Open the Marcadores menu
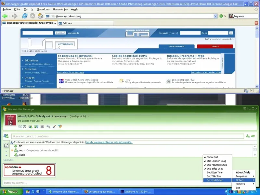This screenshot has width=260, height=195. (x=43, y=9)
